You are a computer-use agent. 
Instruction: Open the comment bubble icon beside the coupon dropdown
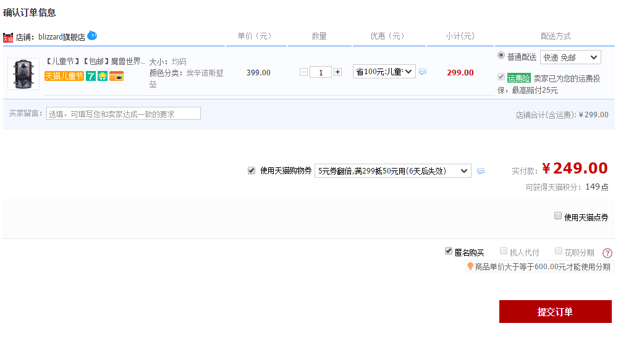[x=481, y=171]
